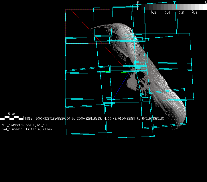Select the magenta dashed footprint frame
The image size is (207, 182).
point(87,9)
